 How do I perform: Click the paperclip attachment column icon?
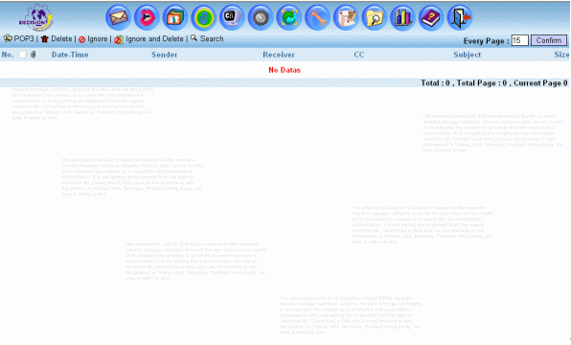[x=34, y=55]
